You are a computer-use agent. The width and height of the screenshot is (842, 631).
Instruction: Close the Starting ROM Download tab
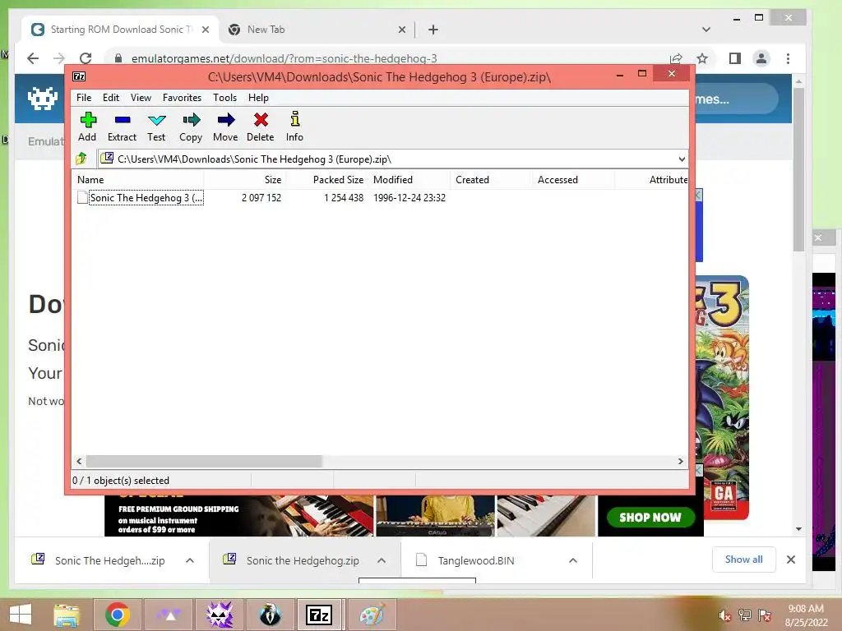pos(206,30)
